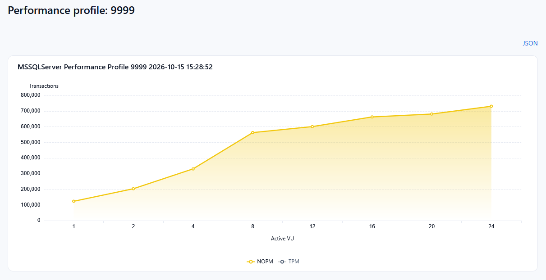
Task: Click the NOPM data point at 20 VU
Action: point(431,114)
